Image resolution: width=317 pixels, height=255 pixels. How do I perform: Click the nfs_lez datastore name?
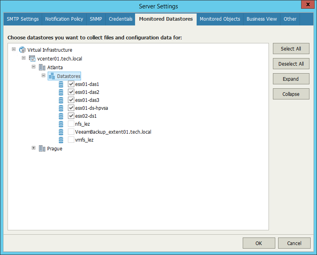[82, 124]
